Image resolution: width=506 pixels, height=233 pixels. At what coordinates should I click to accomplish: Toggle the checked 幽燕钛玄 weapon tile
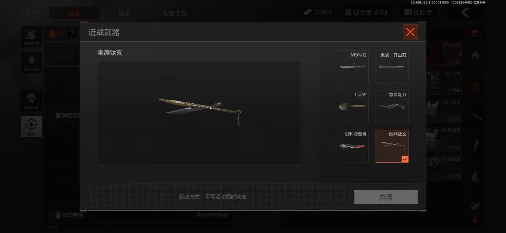point(392,146)
